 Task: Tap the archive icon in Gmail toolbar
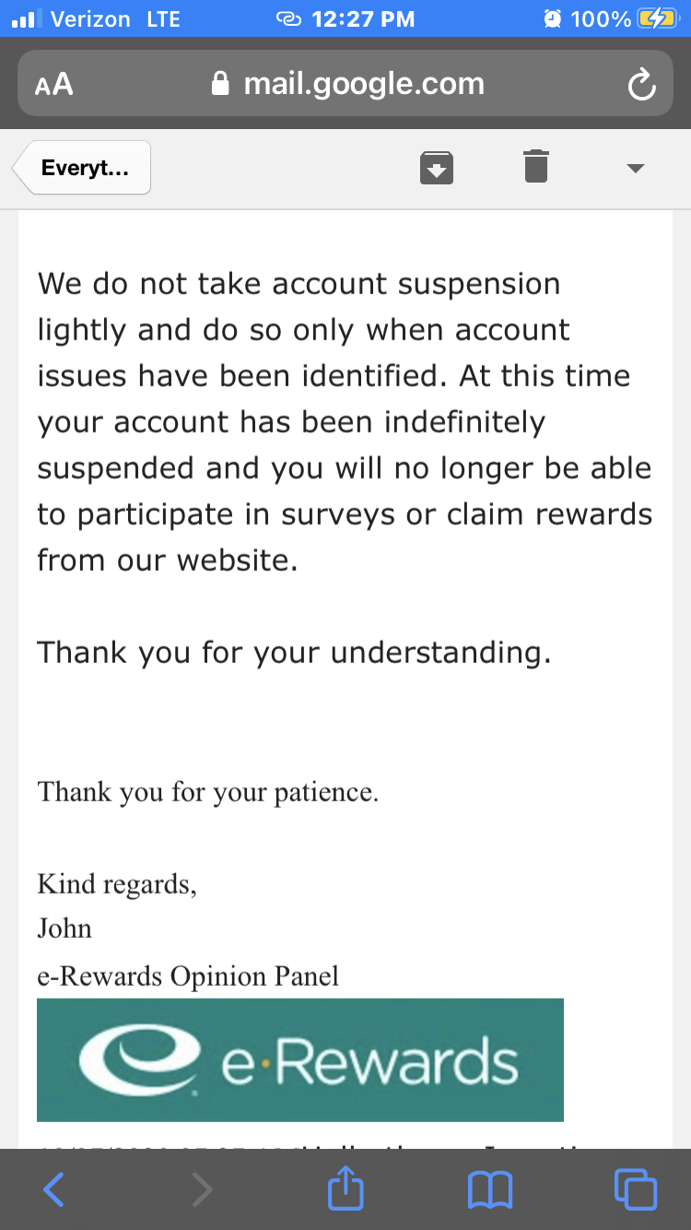437,167
